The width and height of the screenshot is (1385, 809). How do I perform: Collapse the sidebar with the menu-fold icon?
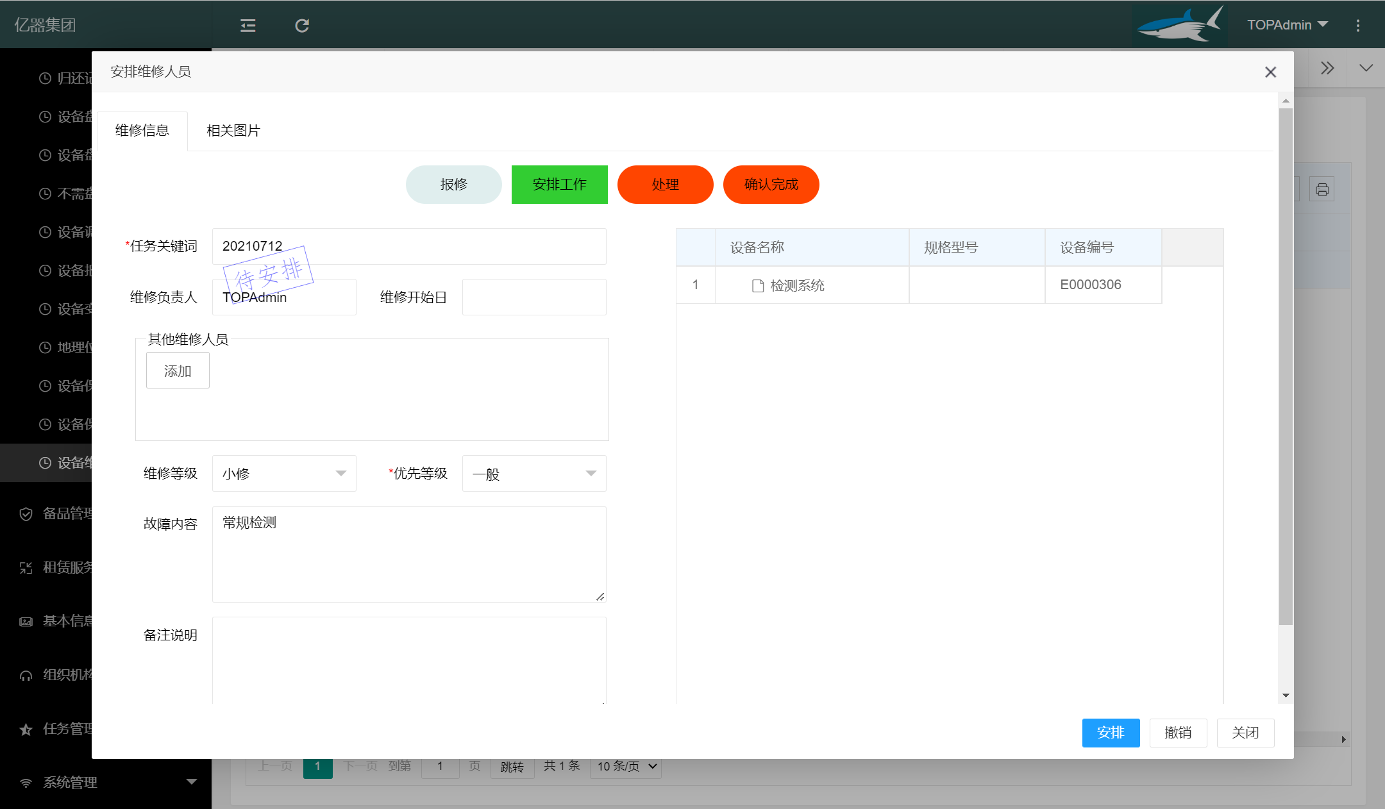(x=248, y=26)
